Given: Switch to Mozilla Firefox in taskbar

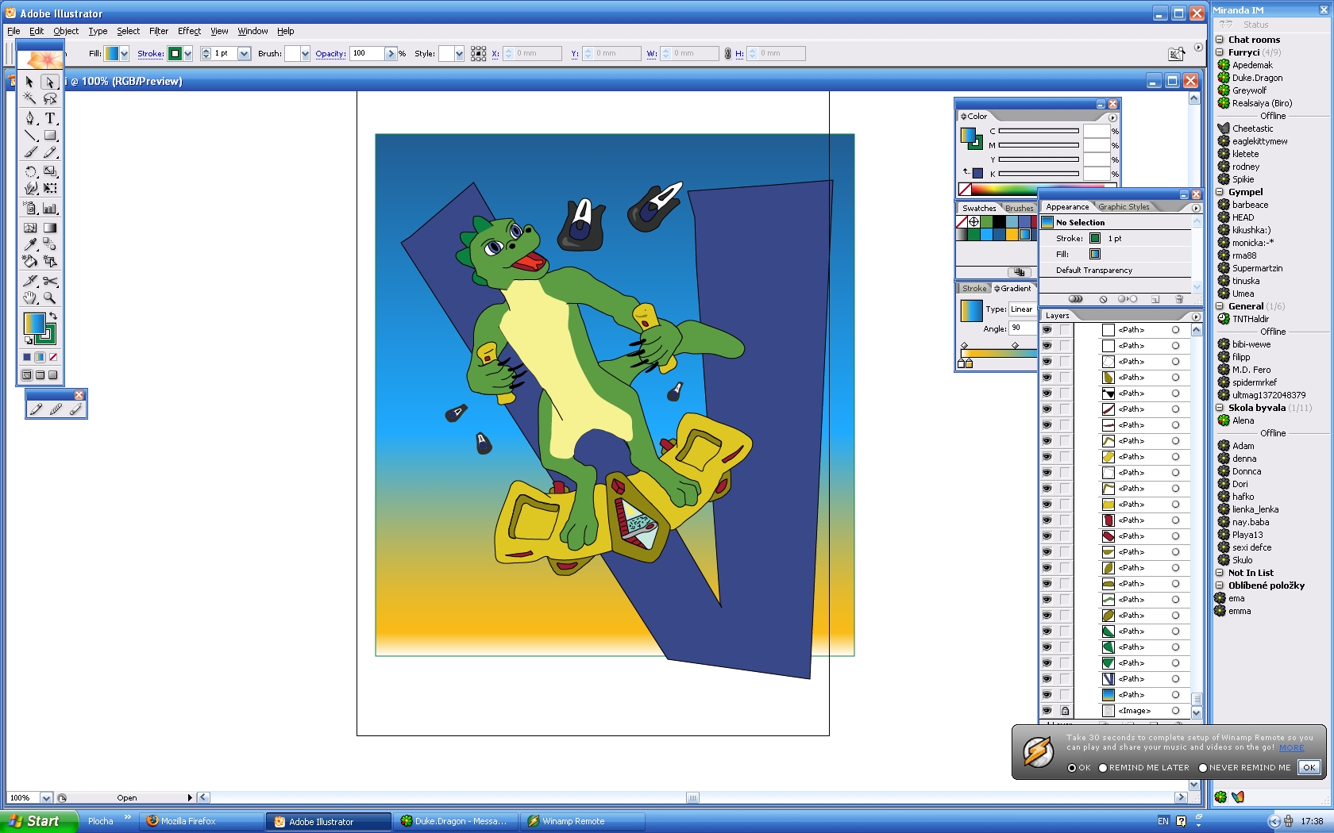Looking at the screenshot, I should click(202, 821).
